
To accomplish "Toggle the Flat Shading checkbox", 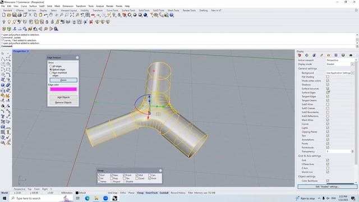I will [x=328, y=77].
